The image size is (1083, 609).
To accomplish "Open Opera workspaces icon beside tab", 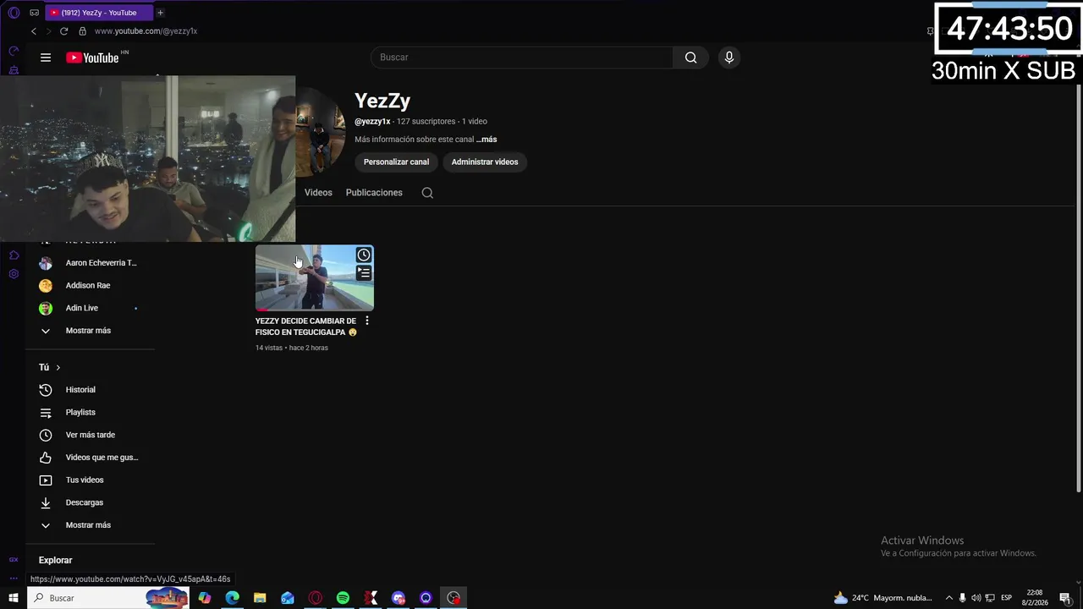I will 34,13.
